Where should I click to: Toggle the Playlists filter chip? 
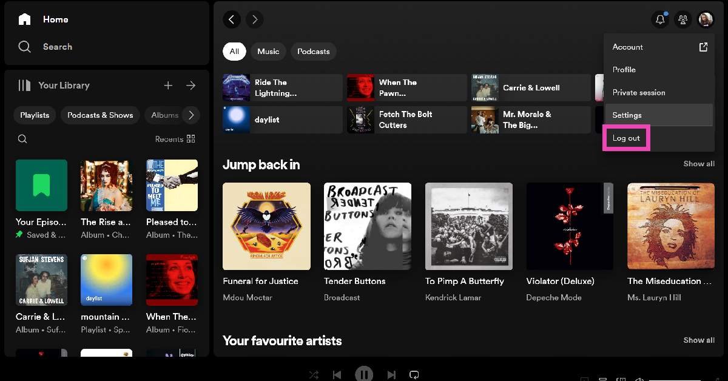[35, 115]
